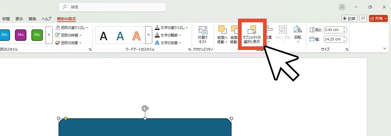The height and width of the screenshot is (136, 391).
Task: Open 図形の効果 dropdown
Action: click(68, 43)
